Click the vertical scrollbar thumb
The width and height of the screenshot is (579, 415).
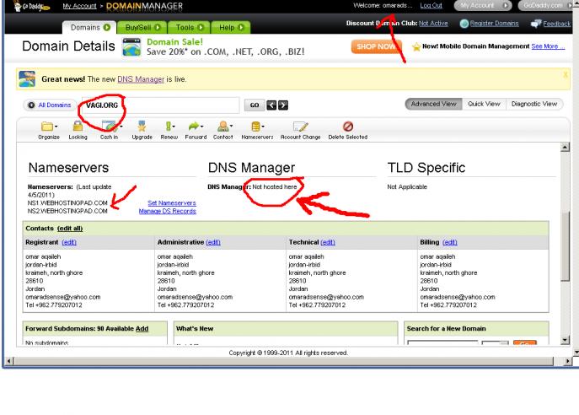565,247
